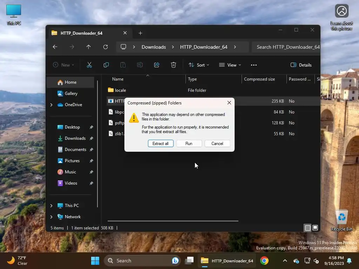Screen dimensions: 359x269
Task: Open the Sort dropdown menu
Action: 199,65
